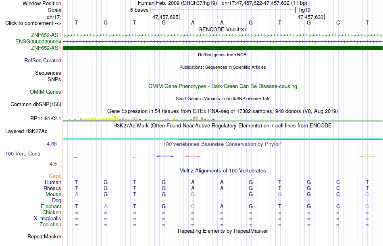The image size is (383, 246).
Task: Click the '5 bases' scale label
Action: pyautogui.click(x=139, y=10)
